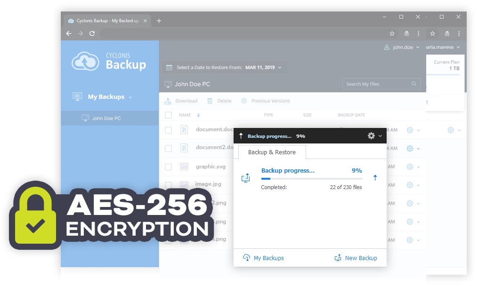Click the upload arrow beside backup progress
Image resolution: width=478 pixels, height=286 pixels.
click(x=375, y=178)
